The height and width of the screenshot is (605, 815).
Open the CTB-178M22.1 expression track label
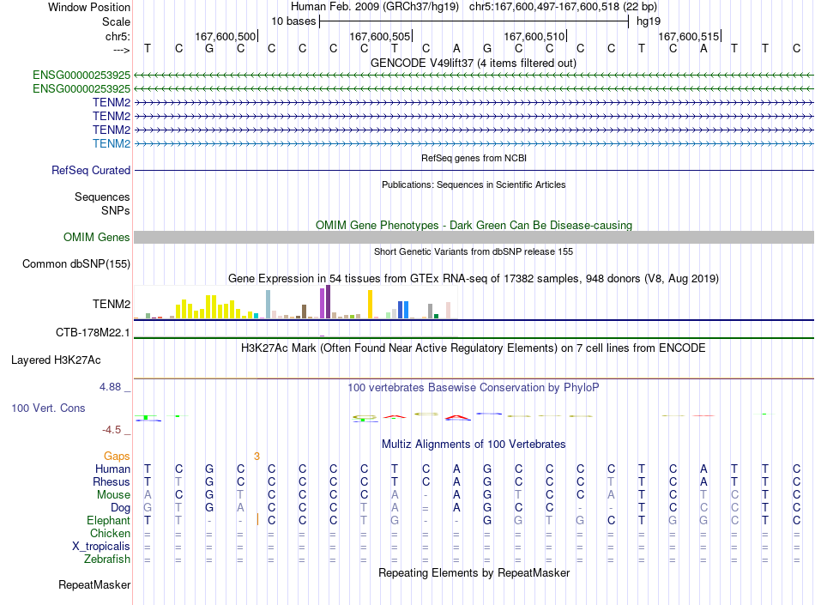(93, 333)
